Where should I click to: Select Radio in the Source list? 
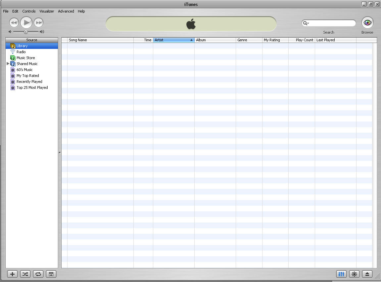click(x=32, y=52)
